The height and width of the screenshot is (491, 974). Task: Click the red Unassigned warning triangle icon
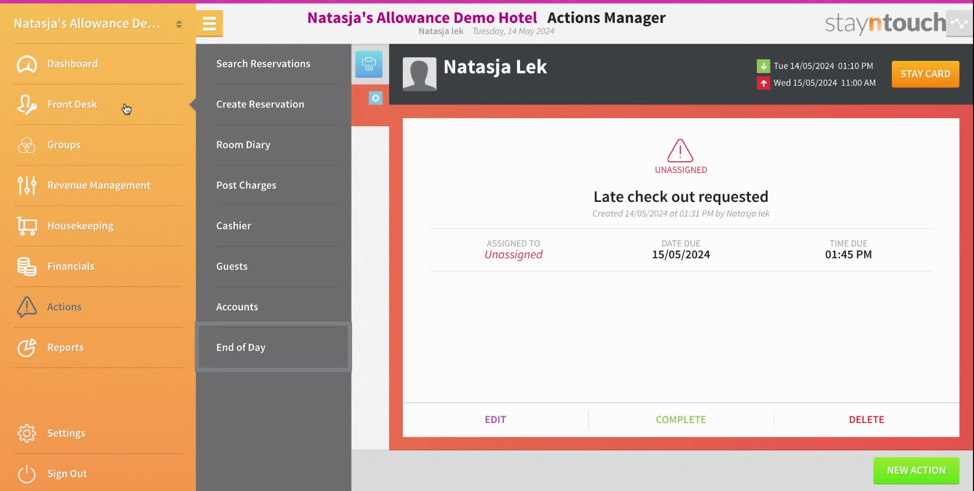(x=680, y=151)
